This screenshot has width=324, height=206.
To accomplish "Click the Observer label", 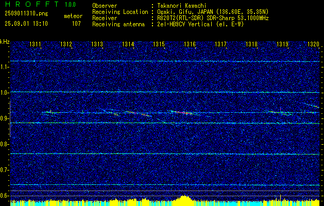I will pyautogui.click(x=105, y=6).
